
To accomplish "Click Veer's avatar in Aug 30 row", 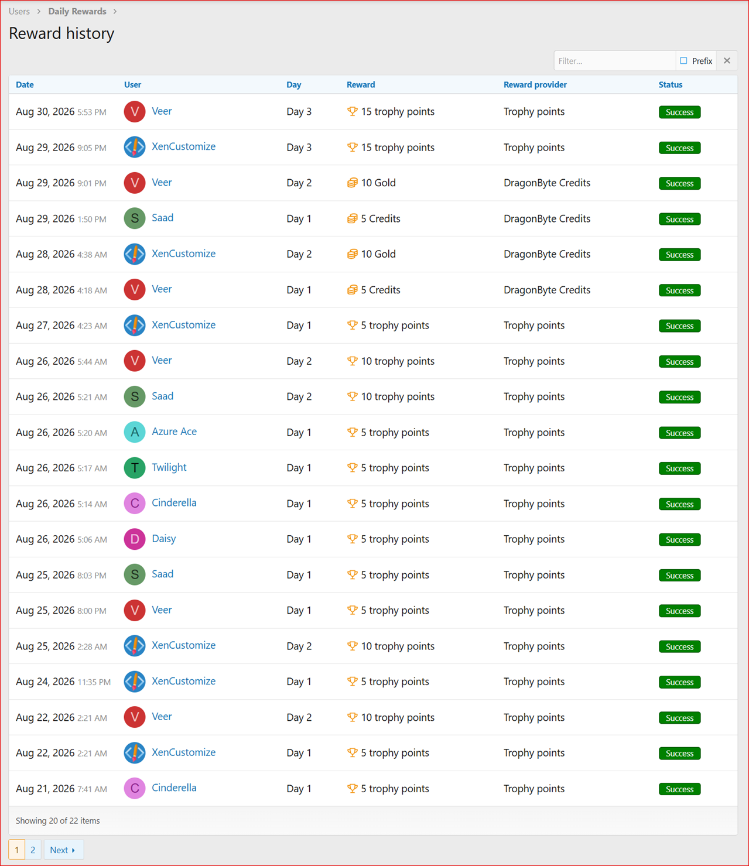I will (x=135, y=112).
